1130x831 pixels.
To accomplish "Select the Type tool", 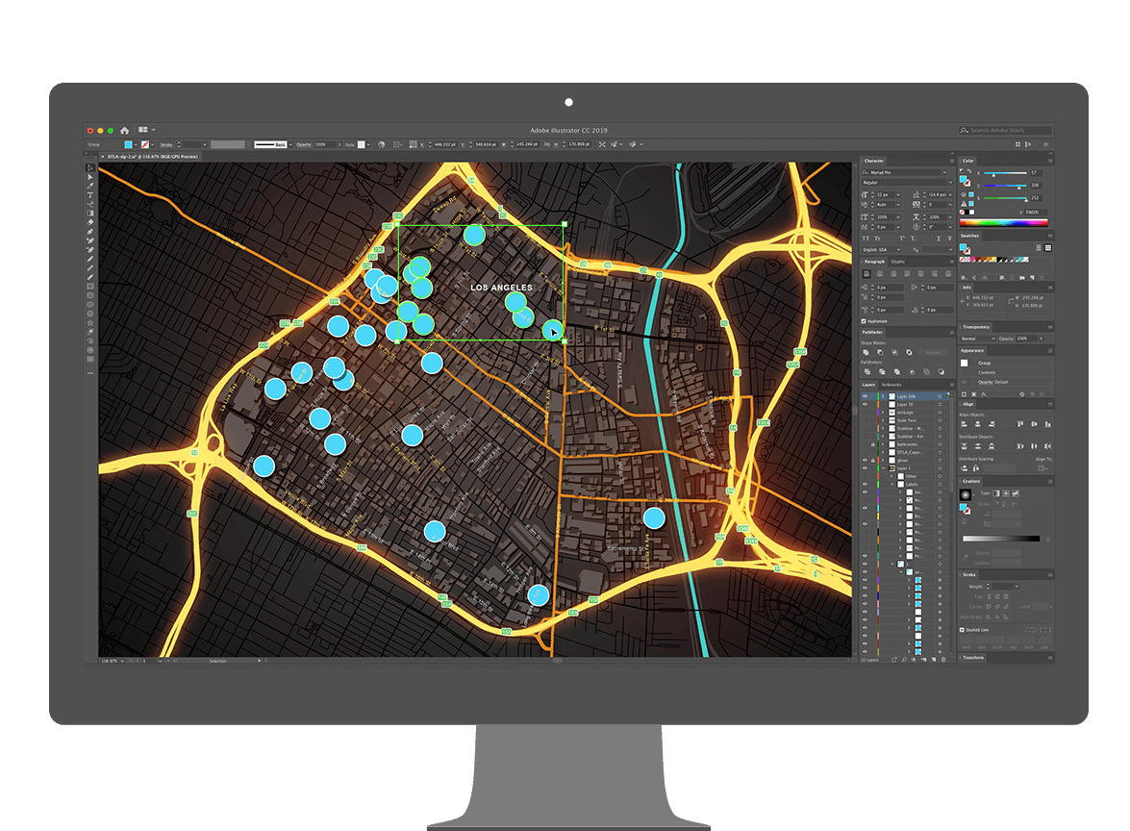I will [x=90, y=195].
